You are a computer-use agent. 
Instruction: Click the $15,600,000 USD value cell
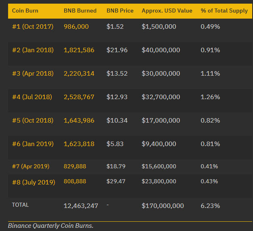tap(159, 166)
